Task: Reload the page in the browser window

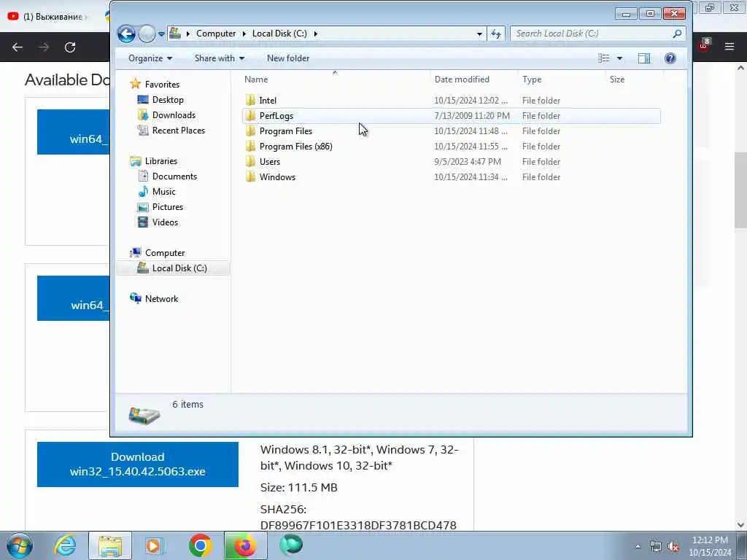Action: (70, 47)
